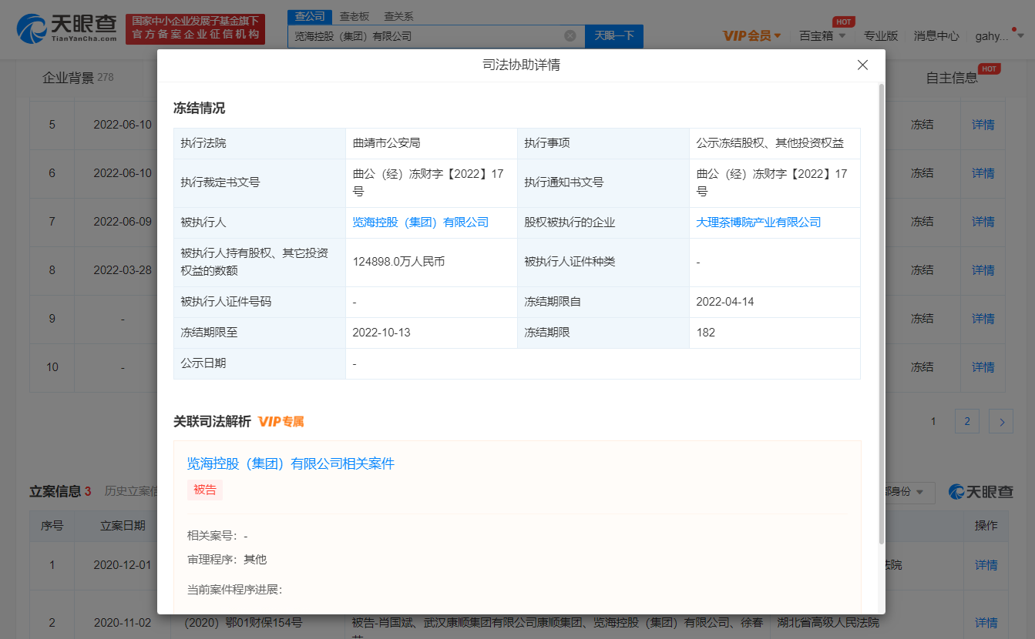Open 详情 for 立案信息 row 1
The height and width of the screenshot is (639, 1035).
(x=986, y=565)
